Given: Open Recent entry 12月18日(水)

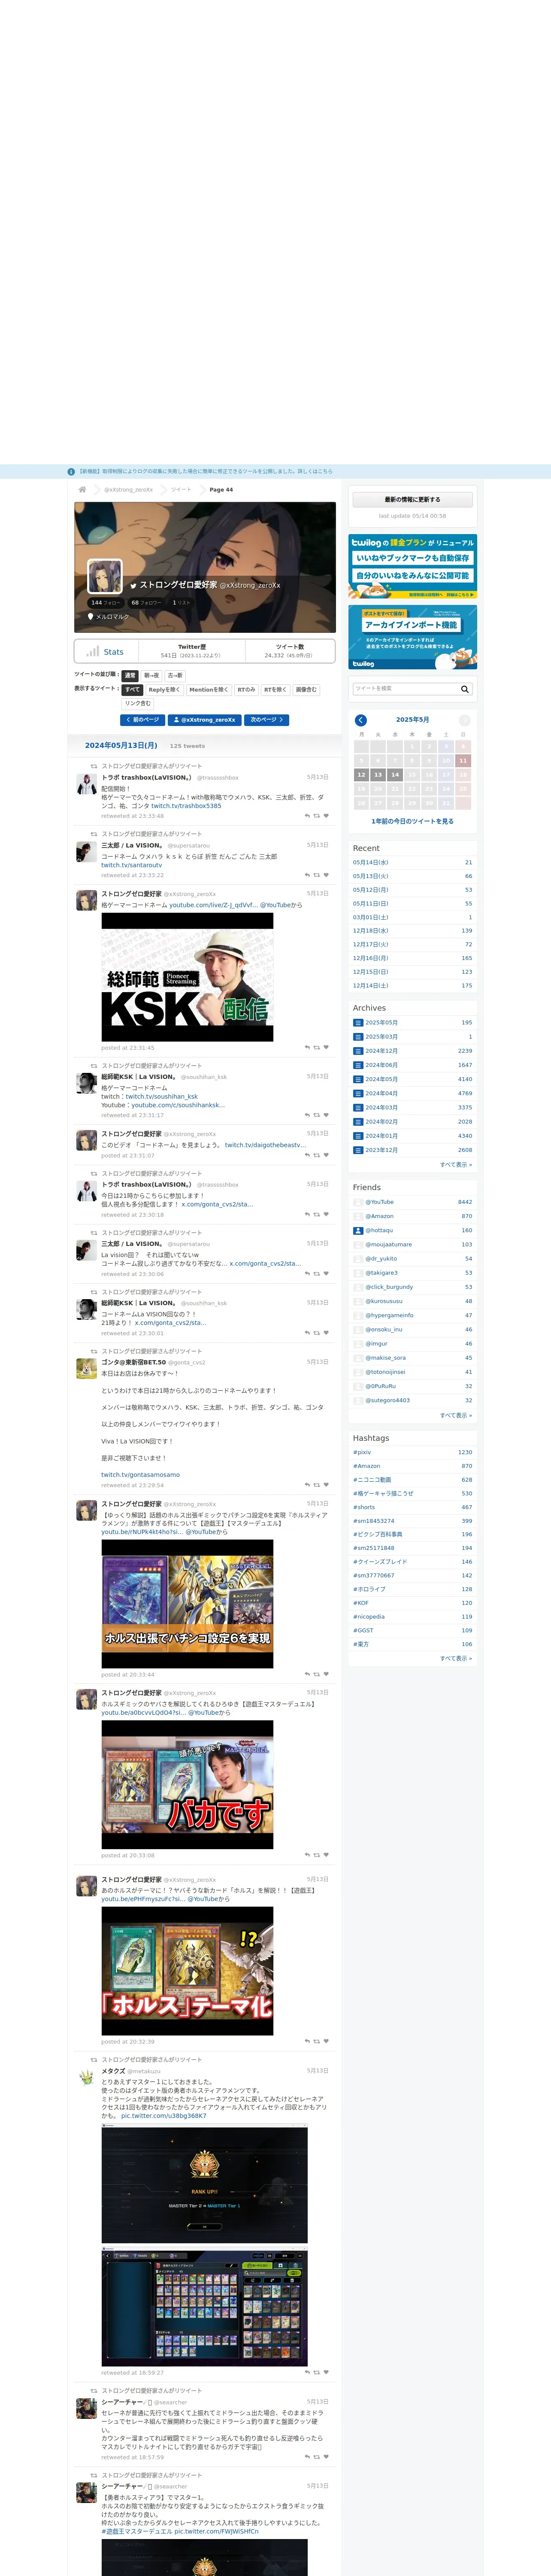Looking at the screenshot, I should [371, 931].
